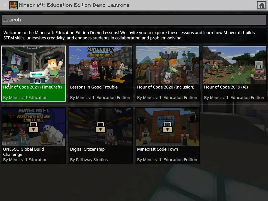Select the 'Digital Citizenship' title text
268x201 pixels.
point(87,149)
